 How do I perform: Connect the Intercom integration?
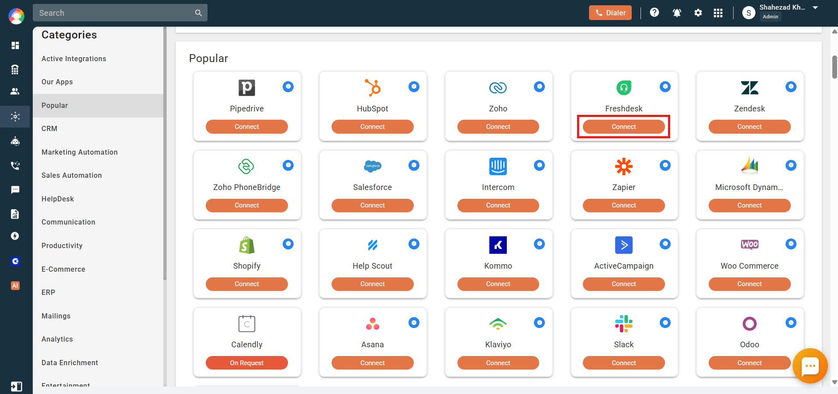(x=498, y=205)
